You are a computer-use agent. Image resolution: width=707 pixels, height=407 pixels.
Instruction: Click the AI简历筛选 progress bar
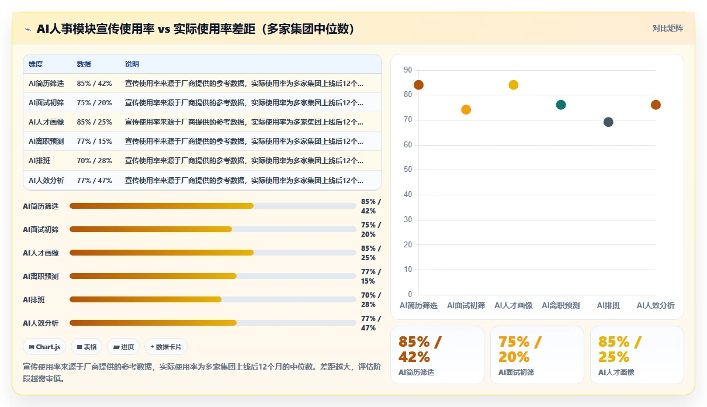point(213,206)
